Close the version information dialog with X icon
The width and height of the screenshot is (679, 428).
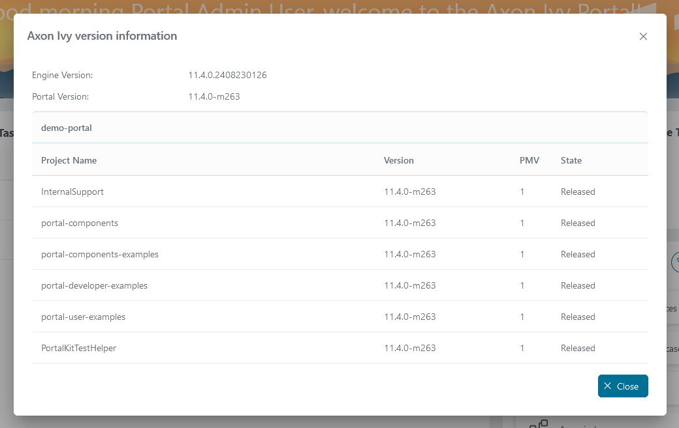coord(643,36)
